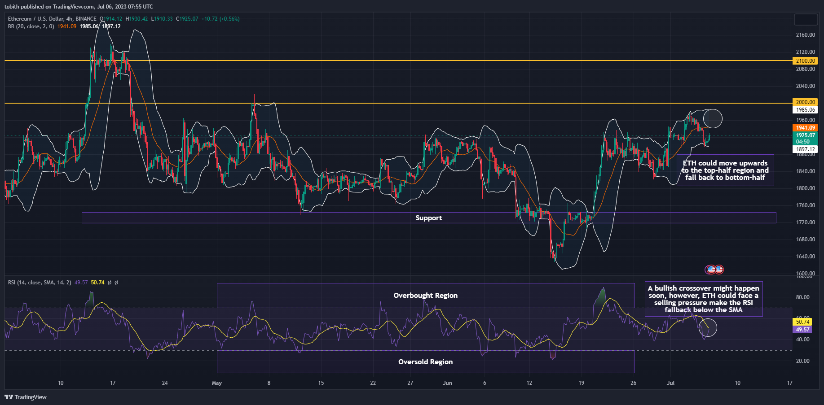Screen dimensions: 824x405
Task: Click the 1985.06 upper band axis label
Action: (x=805, y=110)
